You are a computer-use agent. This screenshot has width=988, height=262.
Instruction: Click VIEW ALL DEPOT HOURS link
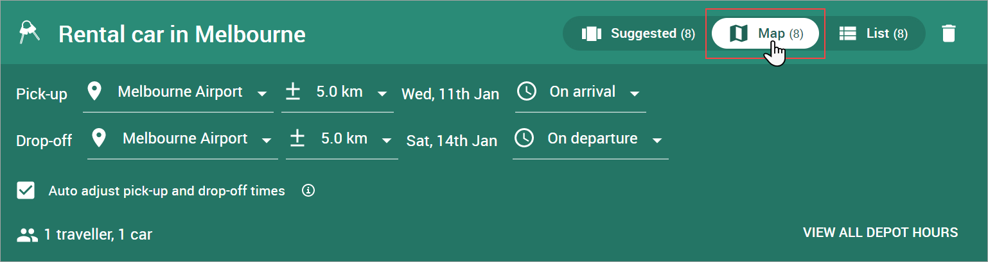pyautogui.click(x=880, y=233)
